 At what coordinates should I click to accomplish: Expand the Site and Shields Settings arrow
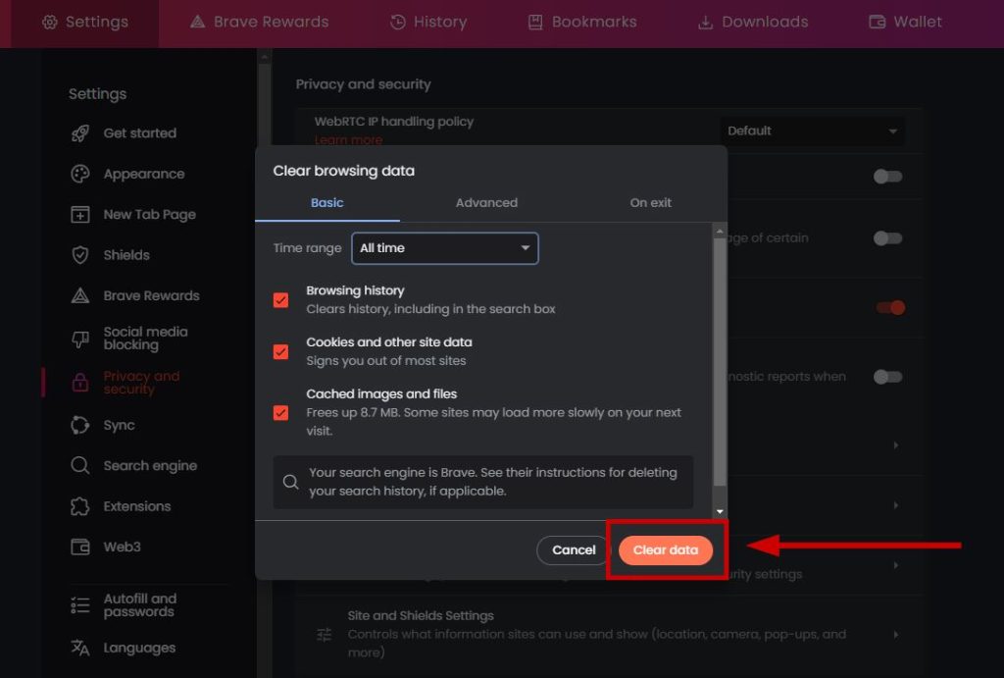895,635
